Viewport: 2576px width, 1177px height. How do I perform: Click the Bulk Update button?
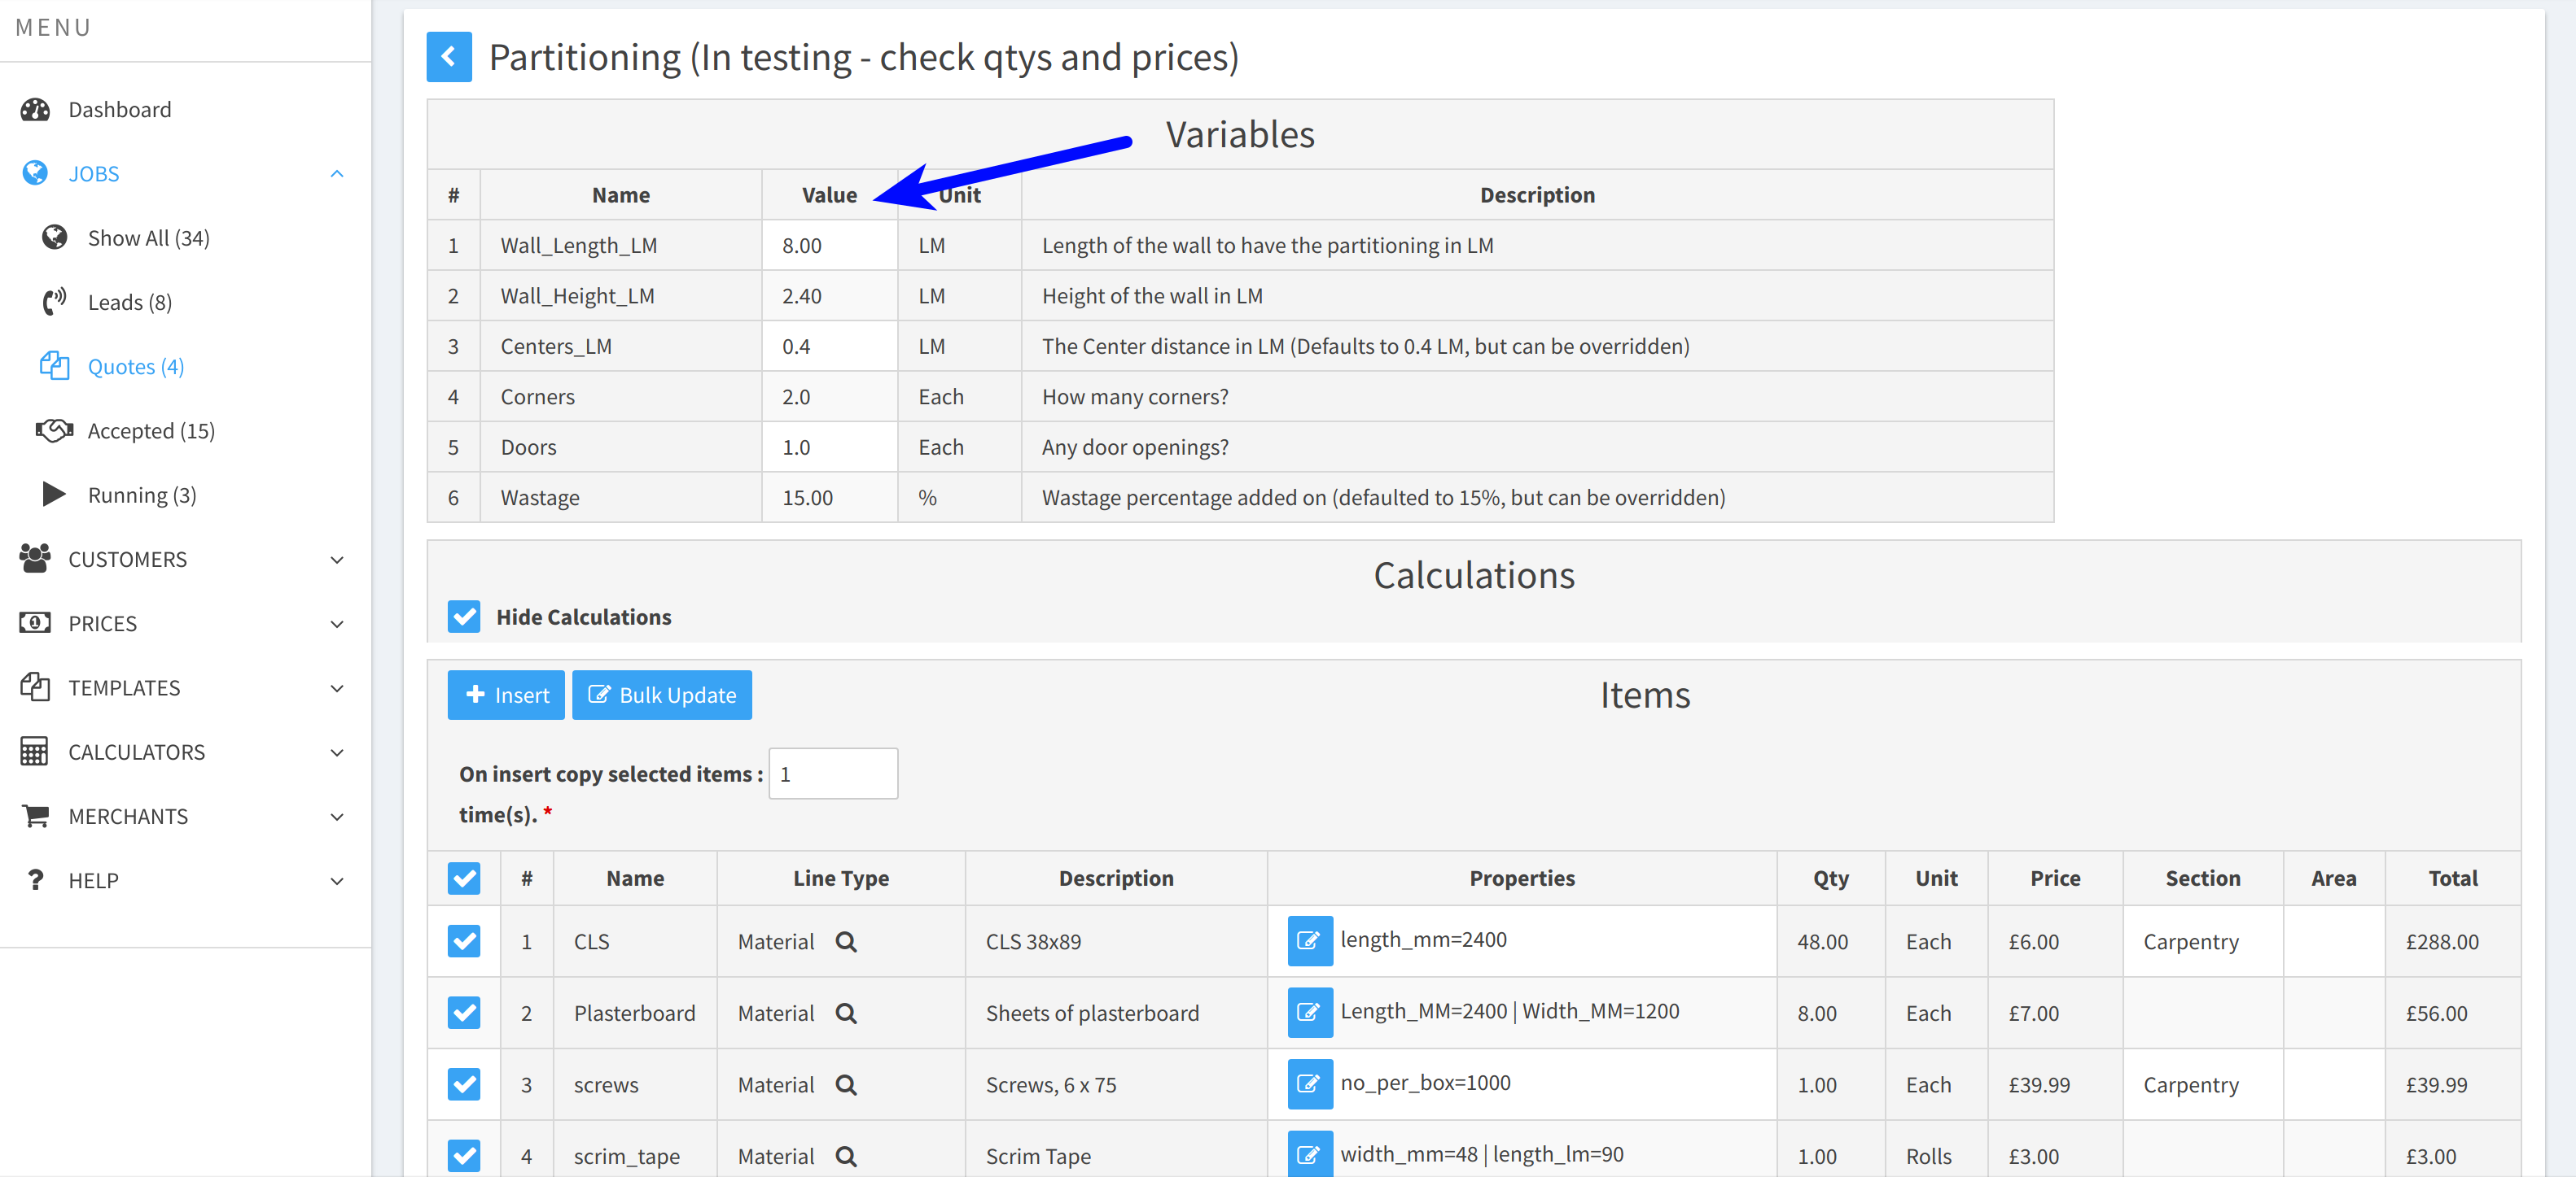pos(662,695)
